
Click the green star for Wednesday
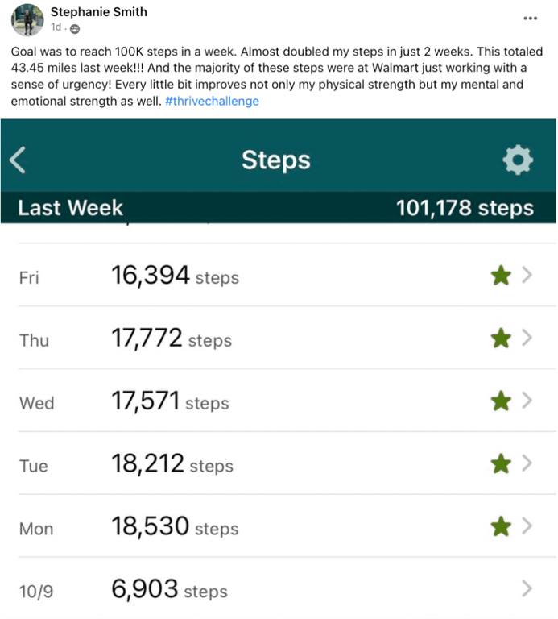coord(501,401)
